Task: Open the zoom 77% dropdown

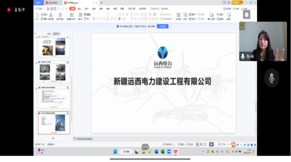Action: 226,145
